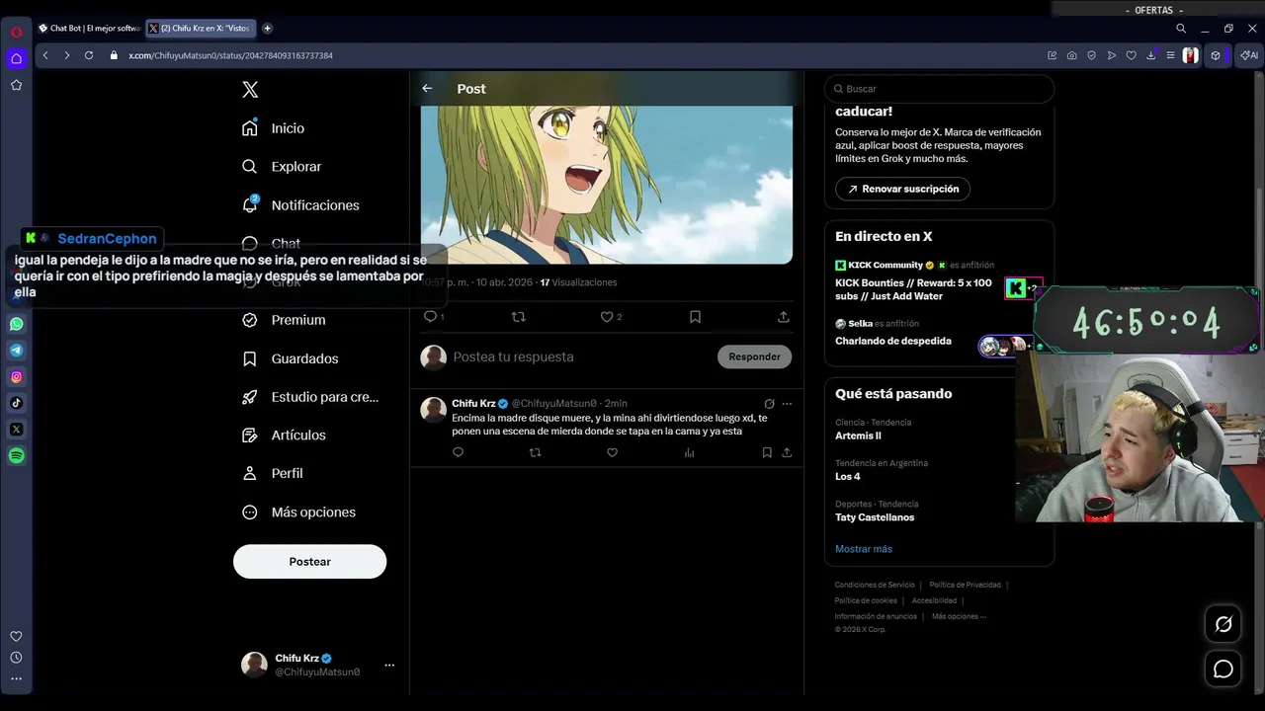
Task: Open Política de cookies link
Action: (866, 600)
